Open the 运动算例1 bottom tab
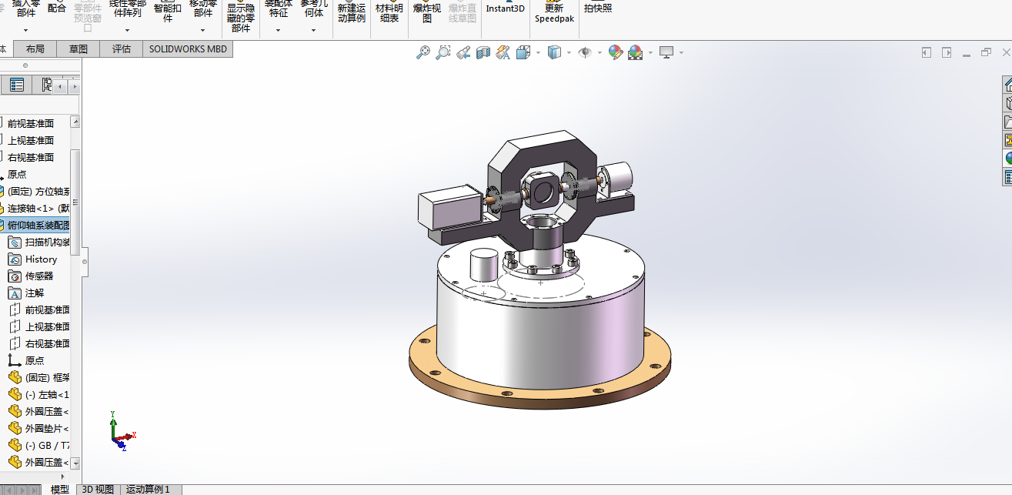Screen dimensions: 1012x495 [148, 489]
